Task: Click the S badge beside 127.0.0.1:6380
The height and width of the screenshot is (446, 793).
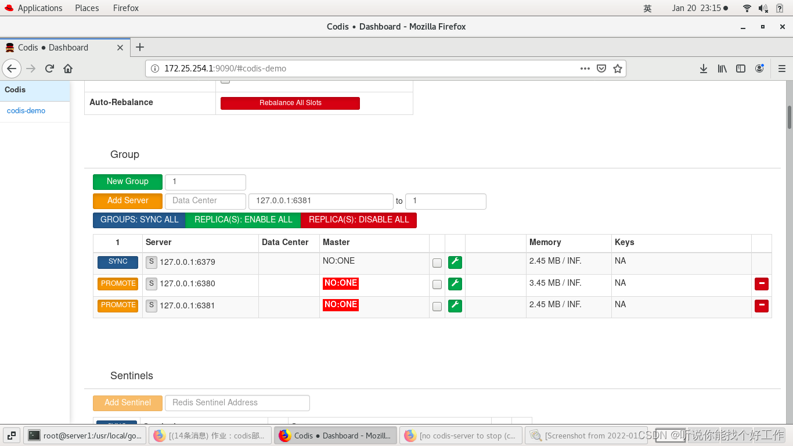Action: (x=152, y=283)
